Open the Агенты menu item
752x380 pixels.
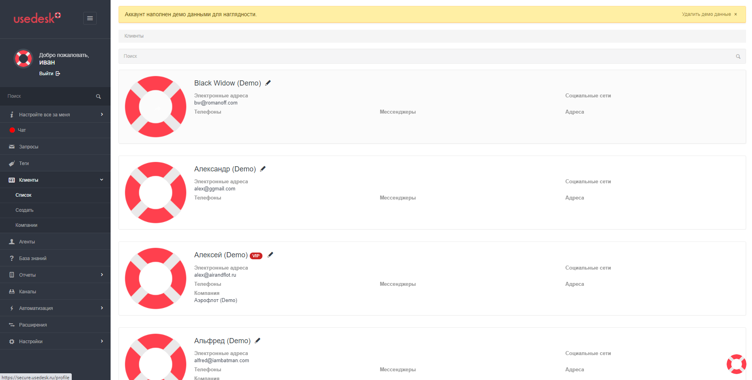(x=55, y=242)
